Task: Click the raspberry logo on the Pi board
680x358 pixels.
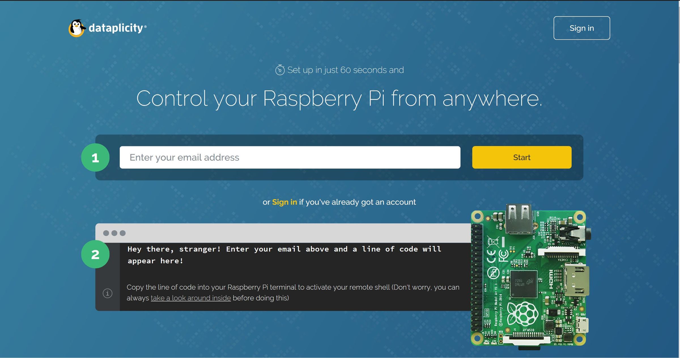Action: (x=522, y=314)
